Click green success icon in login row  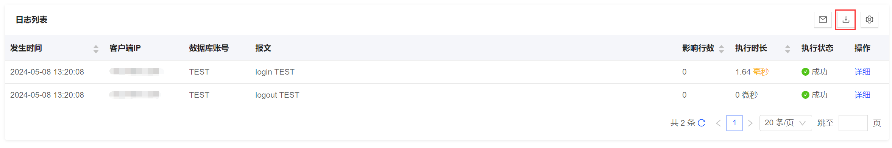[x=805, y=72]
